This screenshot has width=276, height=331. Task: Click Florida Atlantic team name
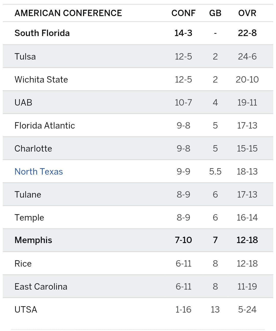click(x=45, y=125)
